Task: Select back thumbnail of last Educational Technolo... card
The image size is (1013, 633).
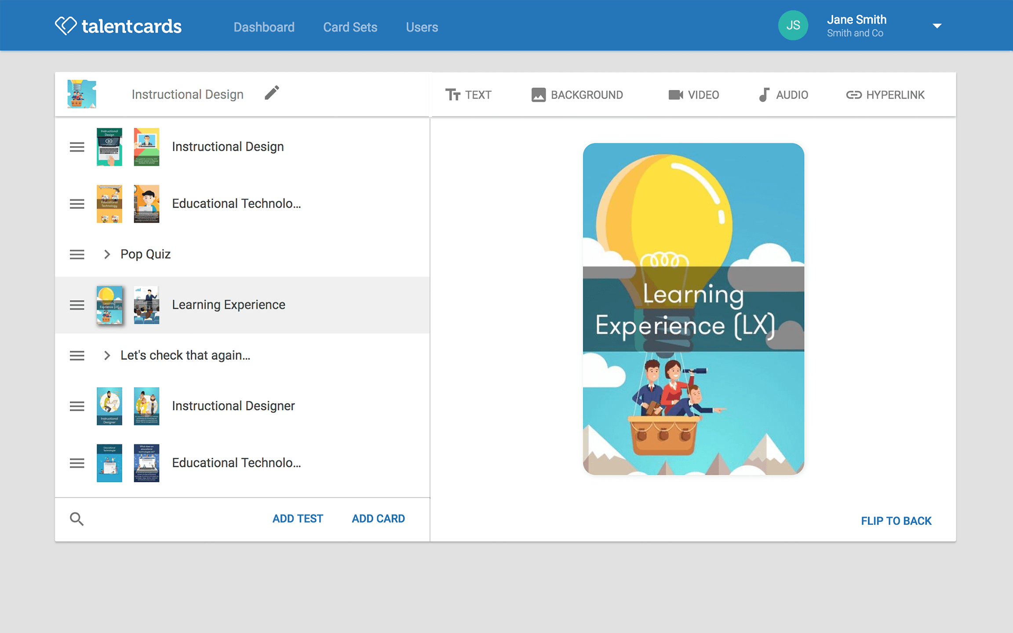Action: [146, 463]
